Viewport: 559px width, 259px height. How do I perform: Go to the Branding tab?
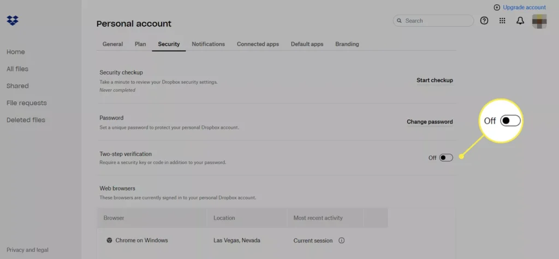coord(347,44)
